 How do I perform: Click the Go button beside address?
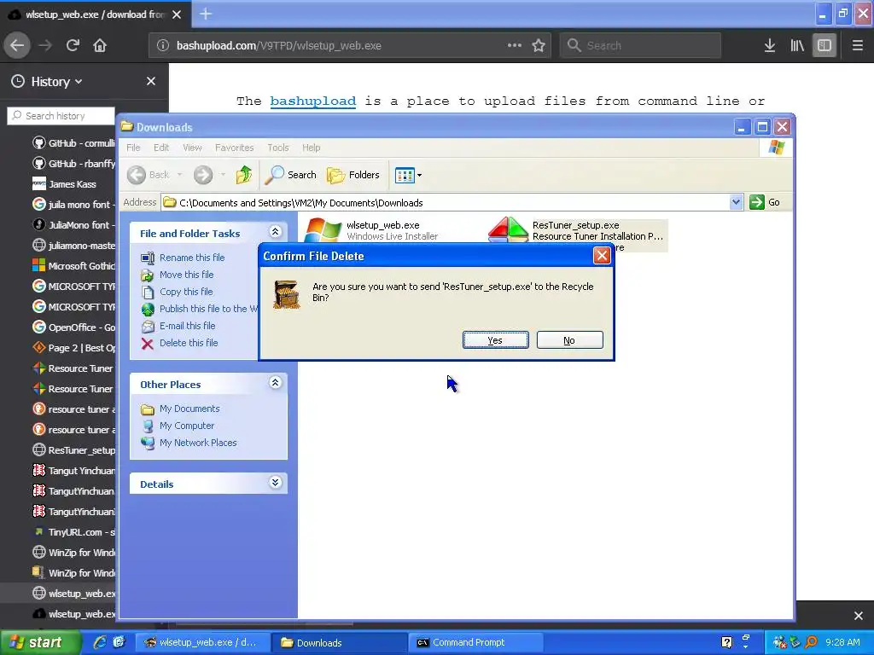coord(766,202)
